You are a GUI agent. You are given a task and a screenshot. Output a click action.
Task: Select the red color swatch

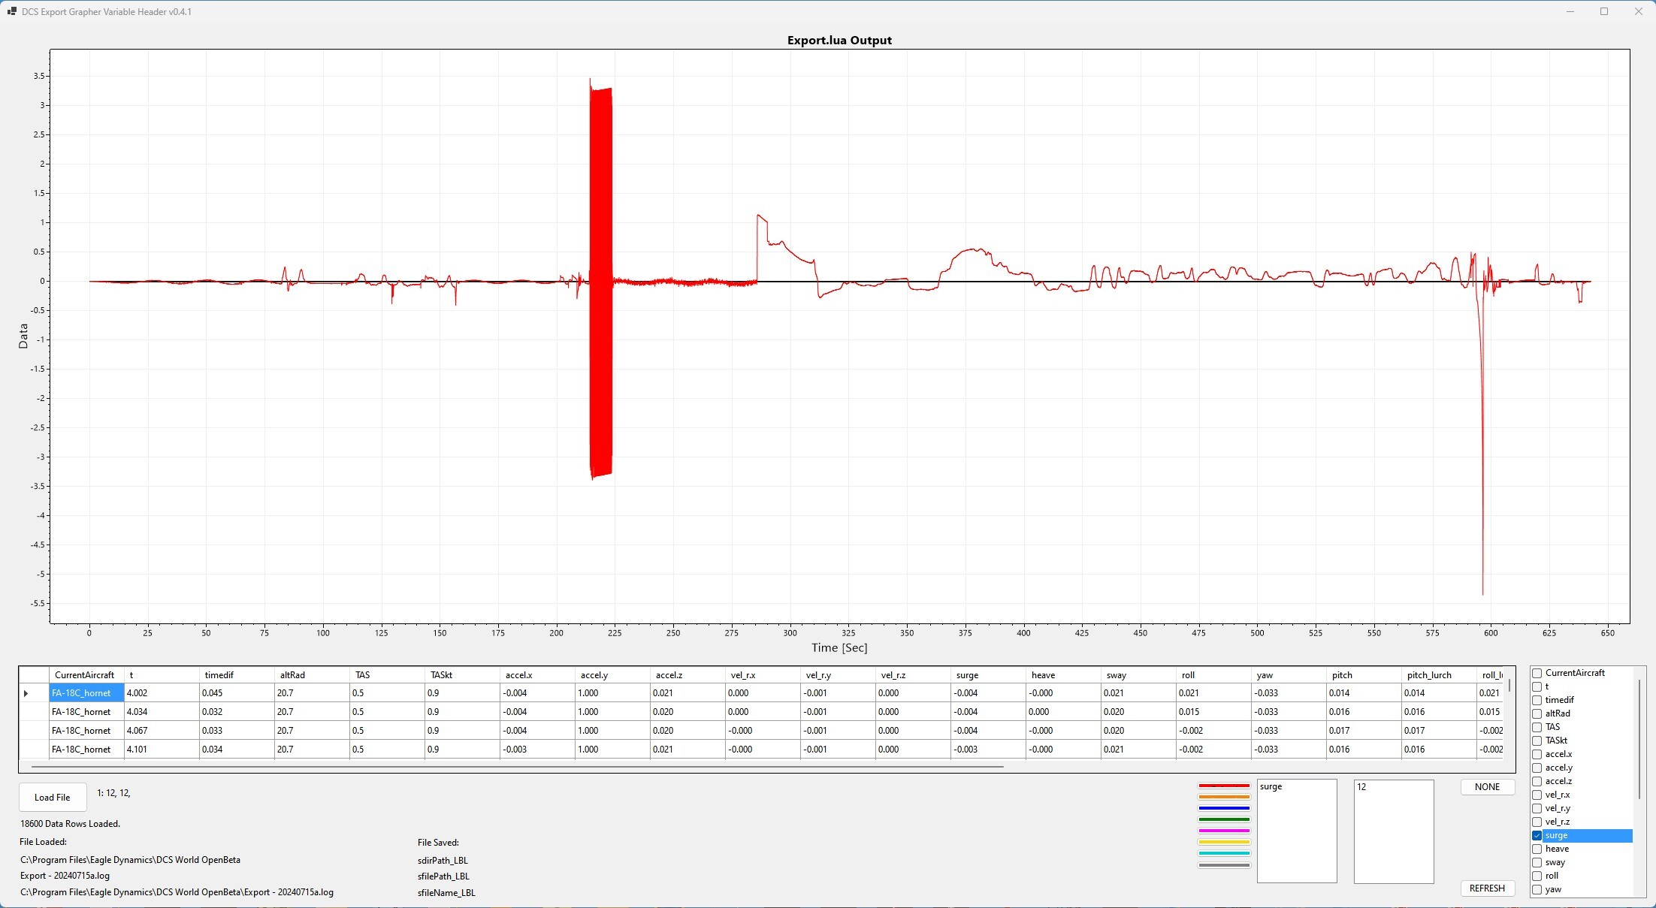pos(1224,786)
